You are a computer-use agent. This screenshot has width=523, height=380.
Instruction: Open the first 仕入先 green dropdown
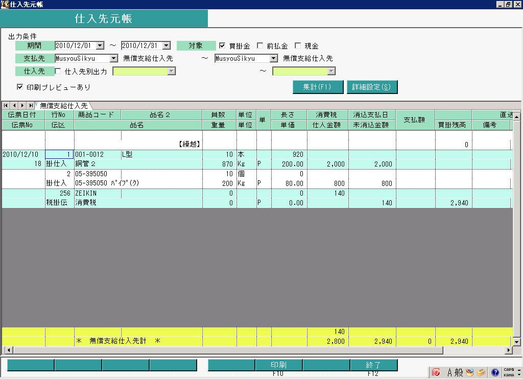(171, 71)
